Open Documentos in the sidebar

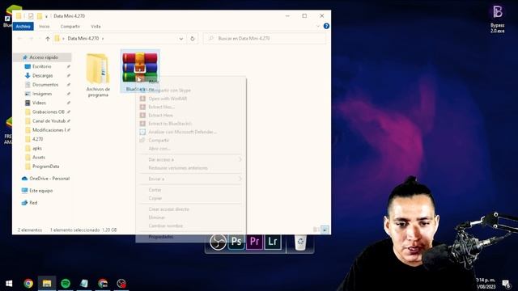45,84
